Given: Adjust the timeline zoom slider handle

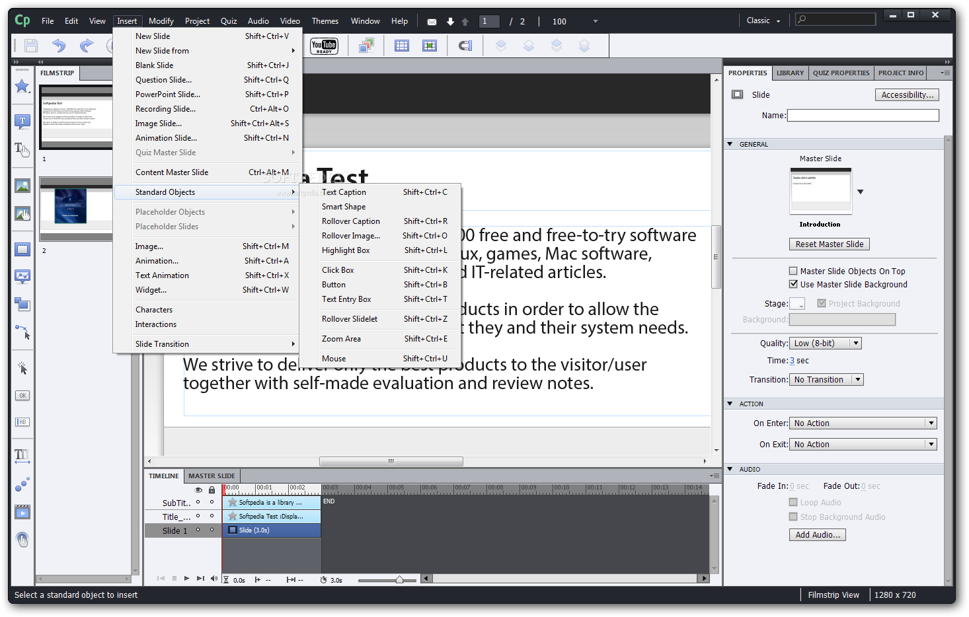Looking at the screenshot, I should point(399,580).
